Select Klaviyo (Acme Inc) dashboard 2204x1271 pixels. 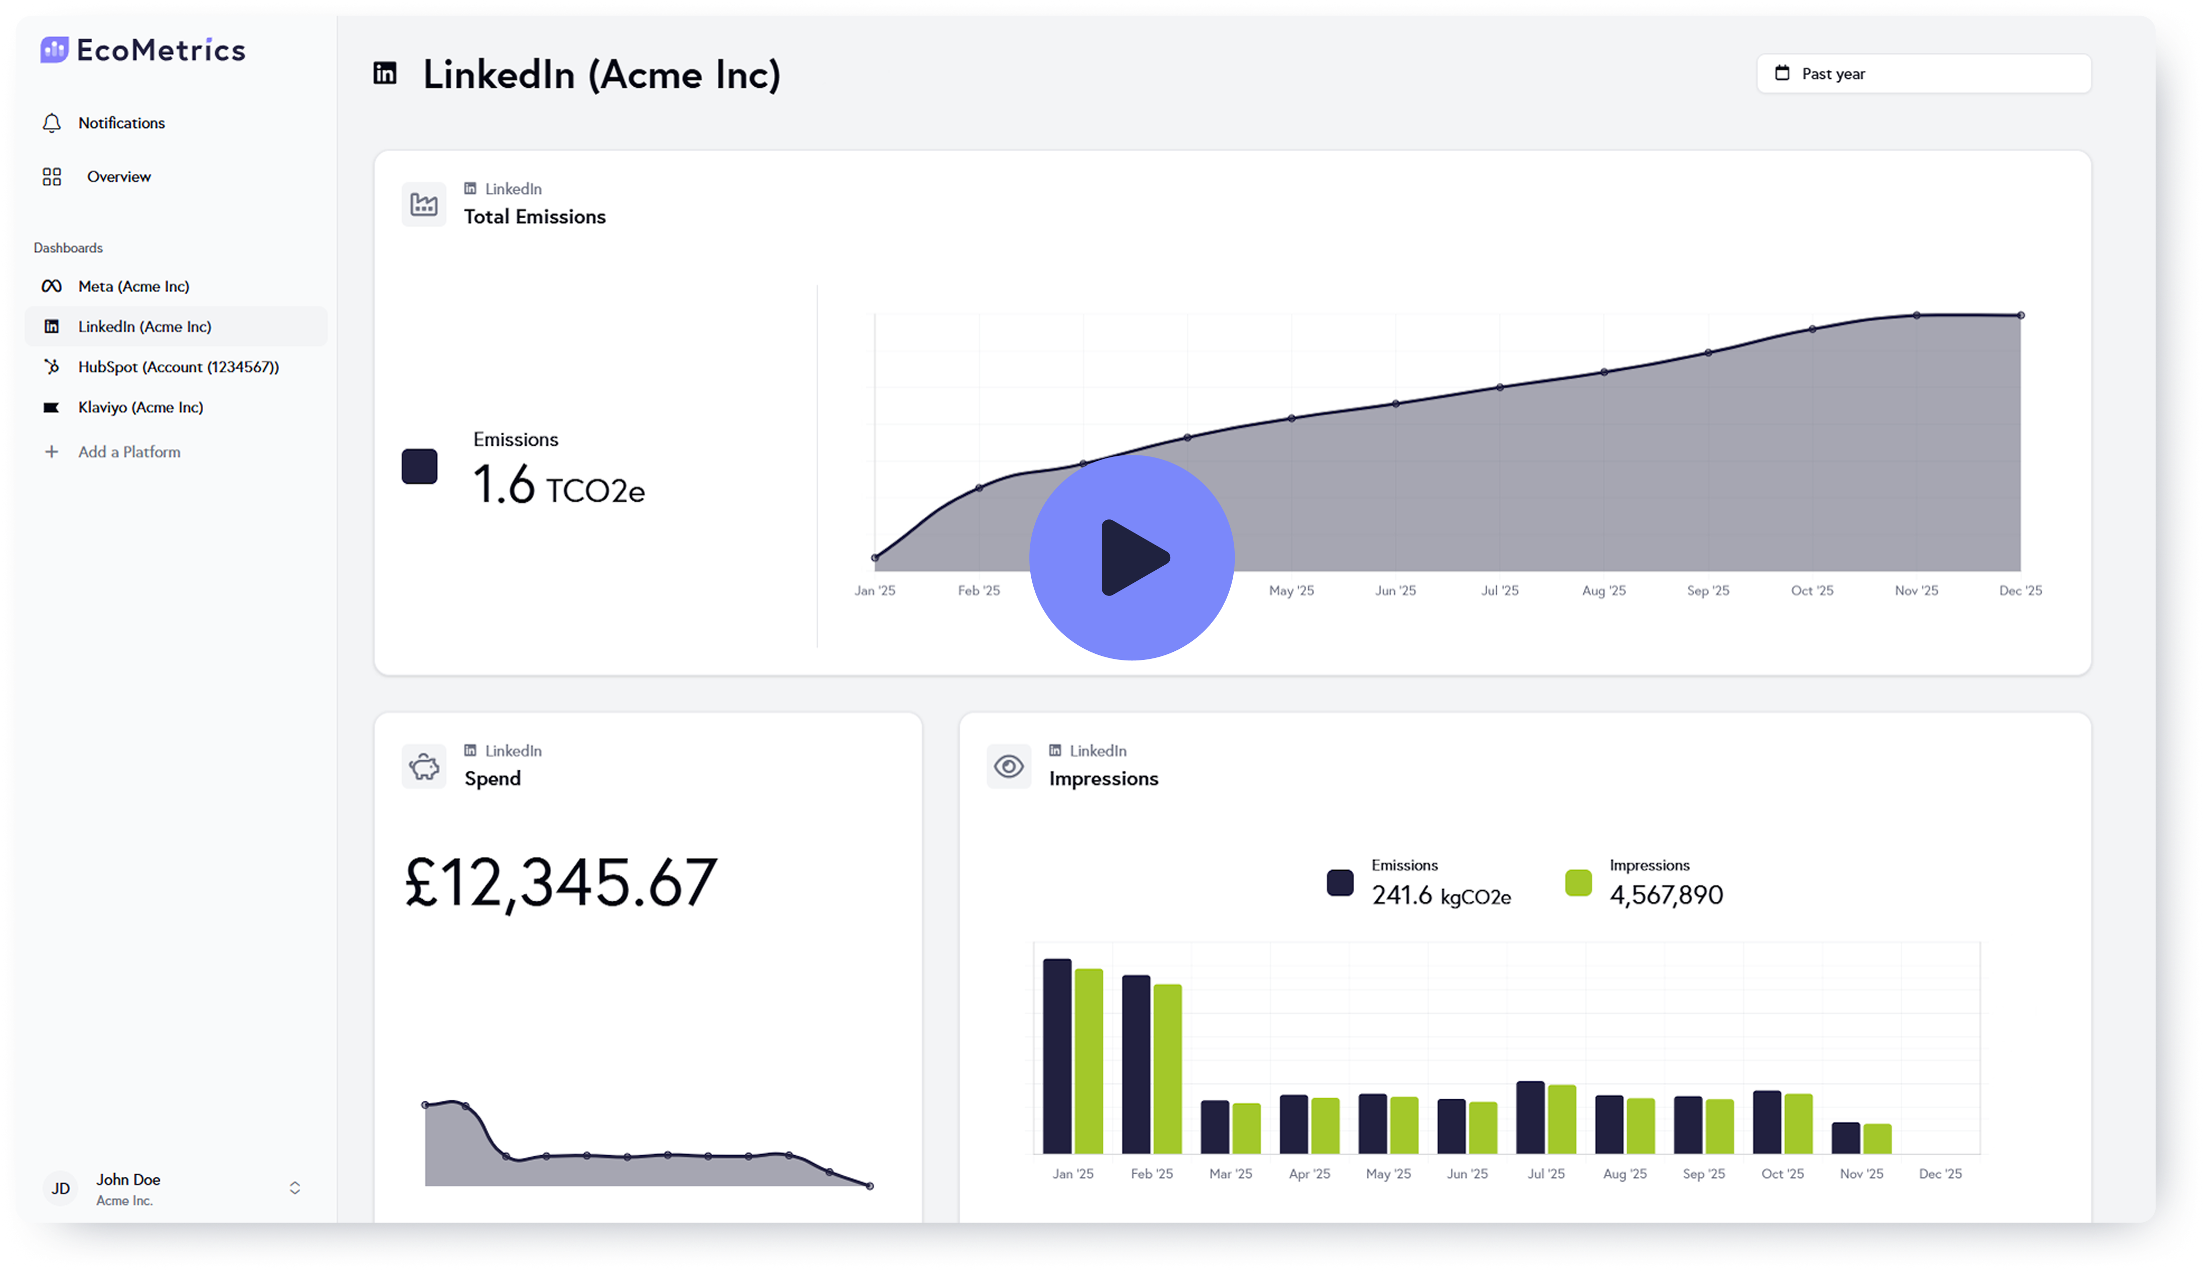pos(141,408)
